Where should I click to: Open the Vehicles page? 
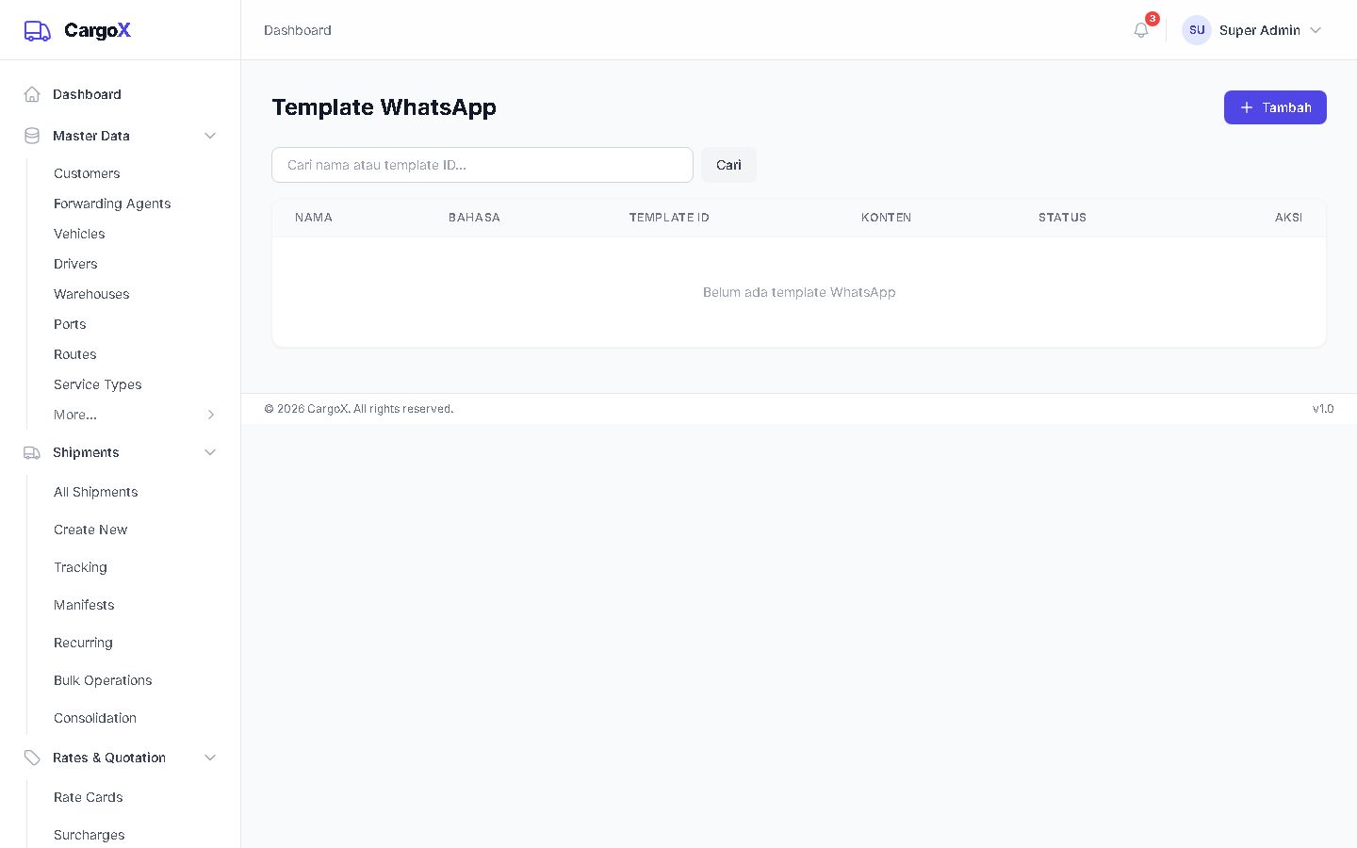(x=79, y=234)
